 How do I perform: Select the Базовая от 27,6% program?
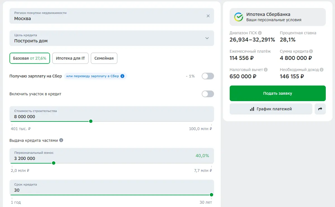tap(30, 58)
